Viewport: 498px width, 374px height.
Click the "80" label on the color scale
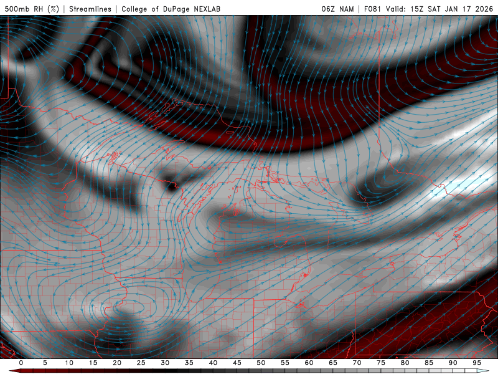pos(405,363)
